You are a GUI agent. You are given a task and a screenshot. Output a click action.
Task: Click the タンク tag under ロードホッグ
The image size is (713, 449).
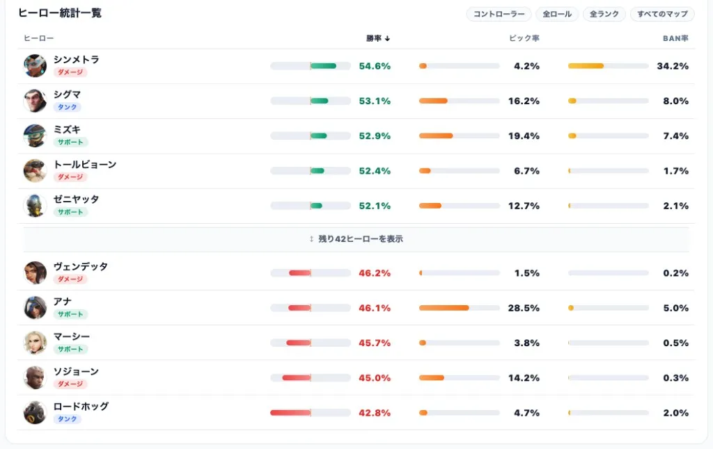(67, 419)
